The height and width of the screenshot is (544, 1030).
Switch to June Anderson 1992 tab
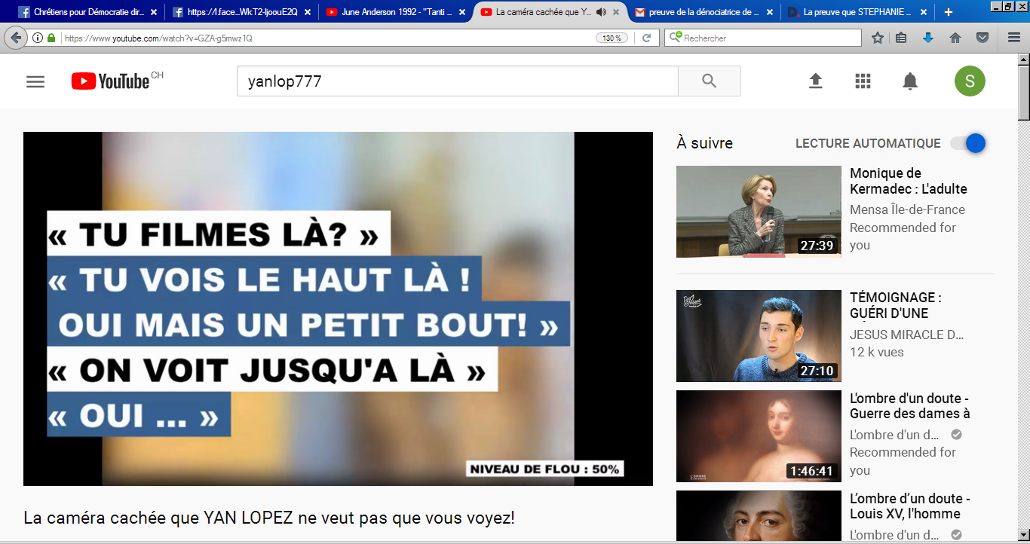coord(395,12)
